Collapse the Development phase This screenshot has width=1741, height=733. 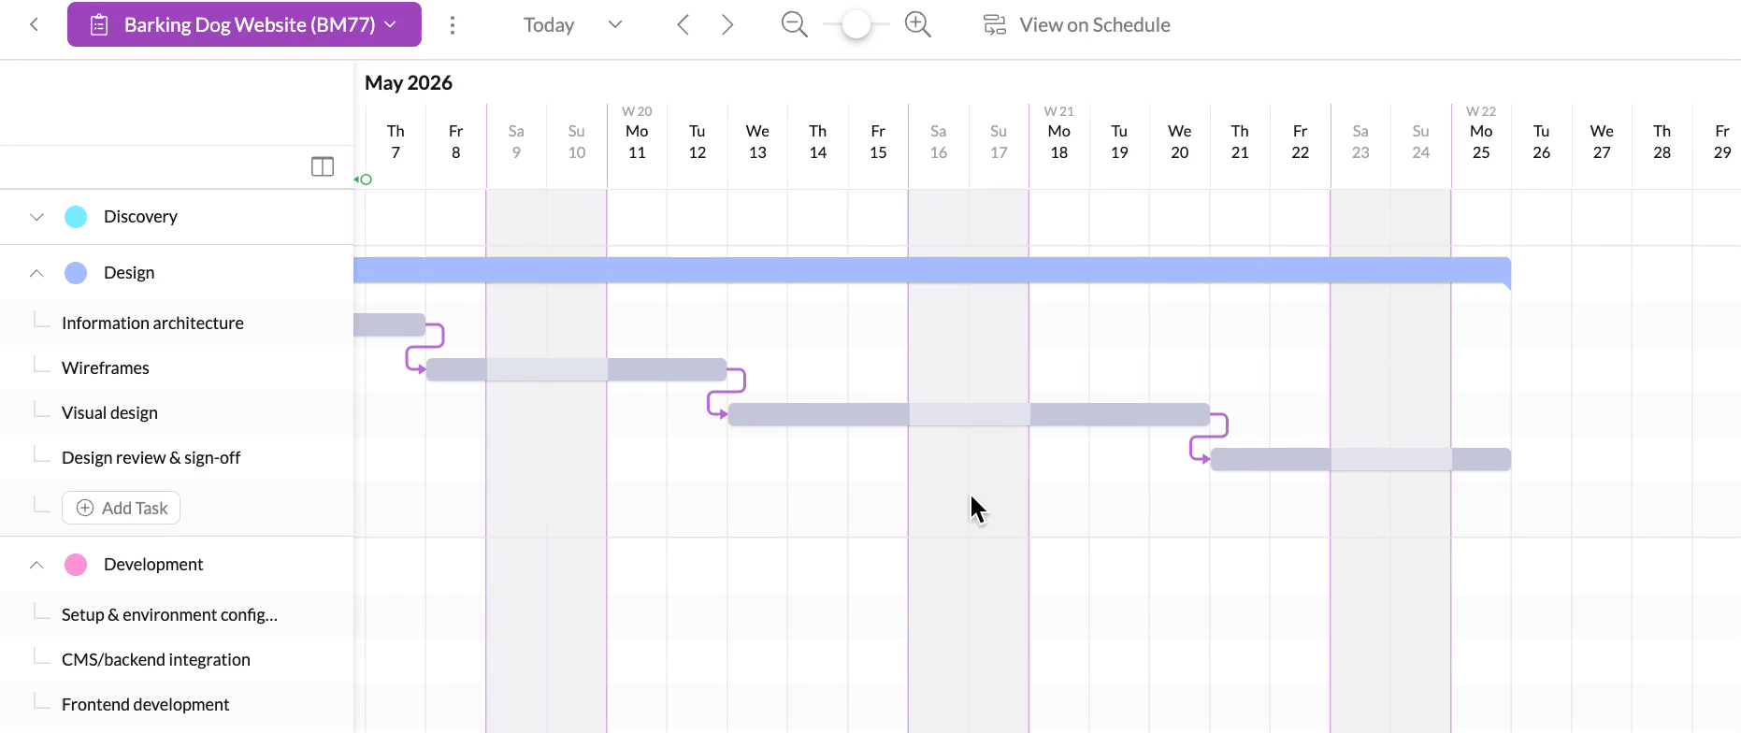[36, 565]
